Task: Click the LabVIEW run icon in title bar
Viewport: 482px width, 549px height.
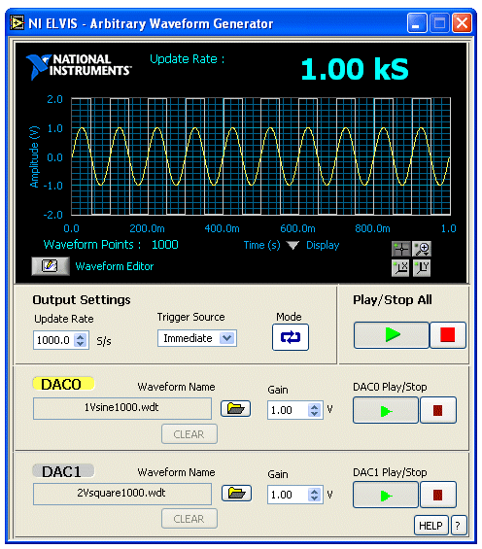Action: pyautogui.click(x=17, y=23)
